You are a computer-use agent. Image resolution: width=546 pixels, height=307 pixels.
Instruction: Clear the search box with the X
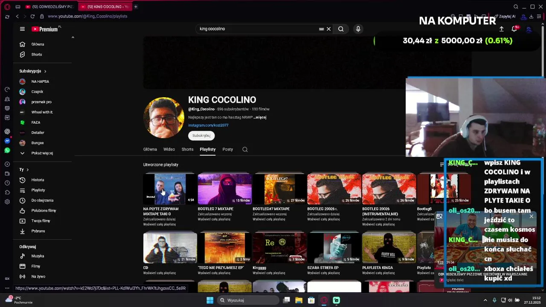click(x=328, y=29)
